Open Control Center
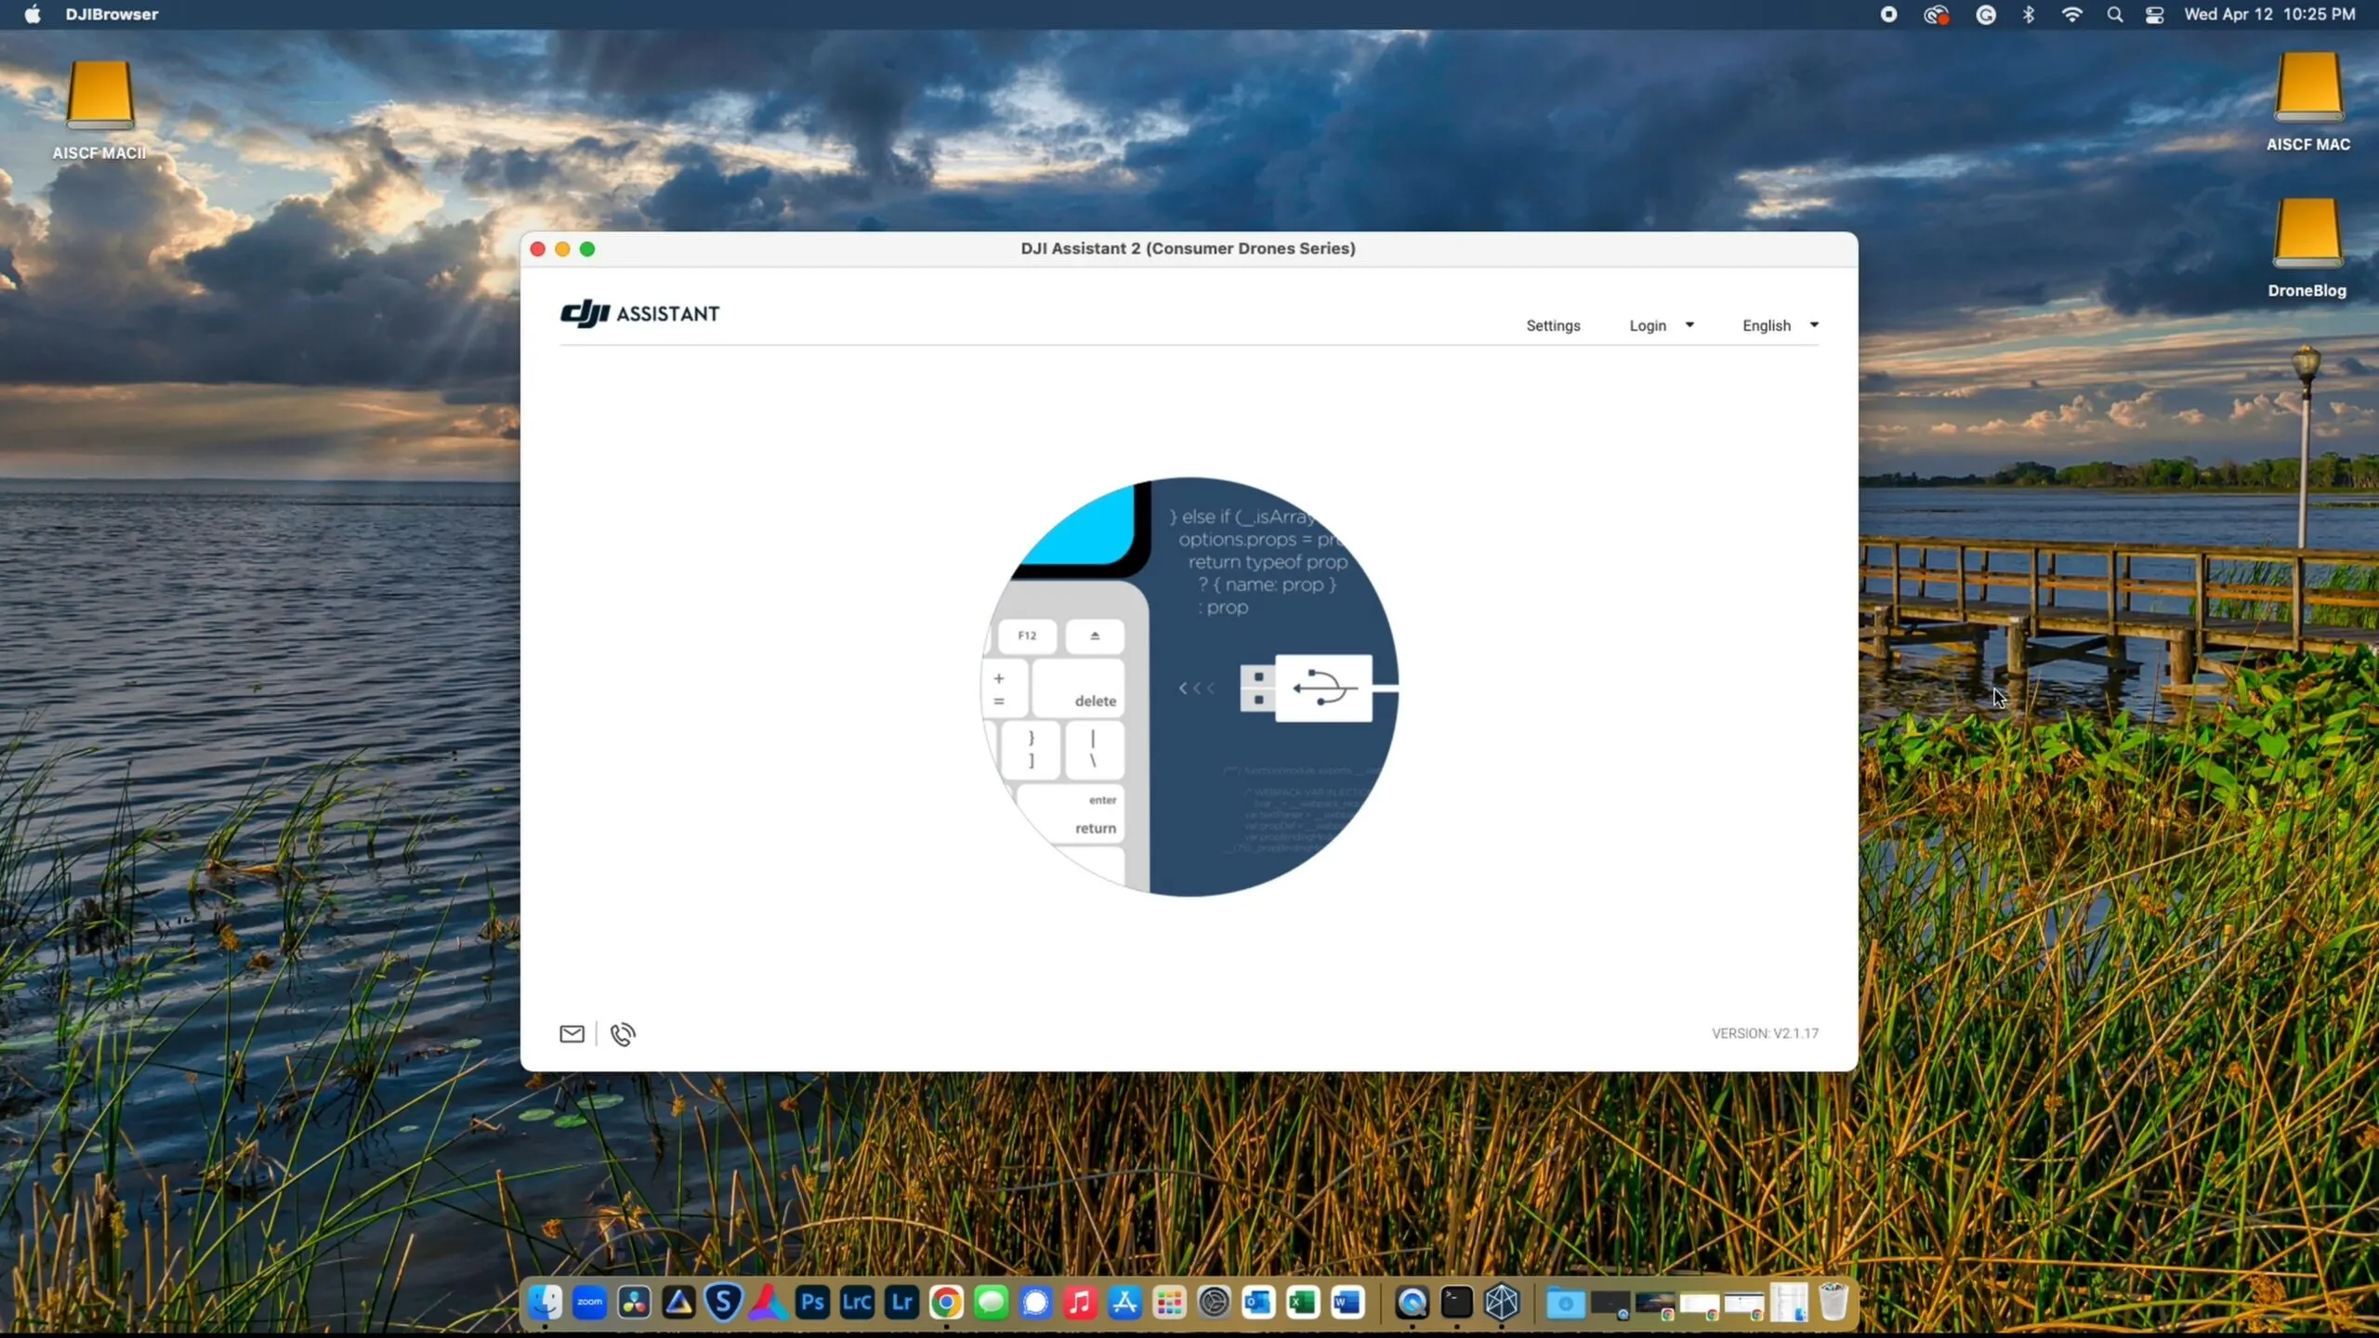This screenshot has height=1338, width=2379. click(x=2154, y=14)
